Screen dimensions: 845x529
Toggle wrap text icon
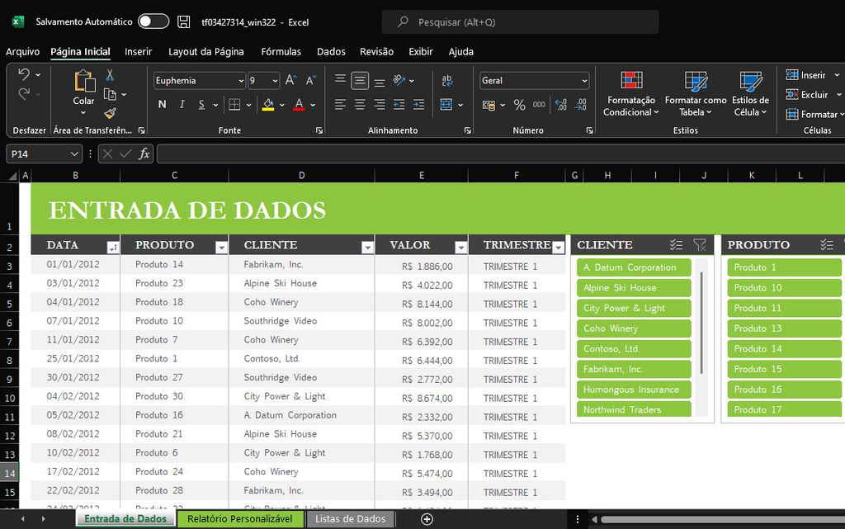tap(446, 80)
